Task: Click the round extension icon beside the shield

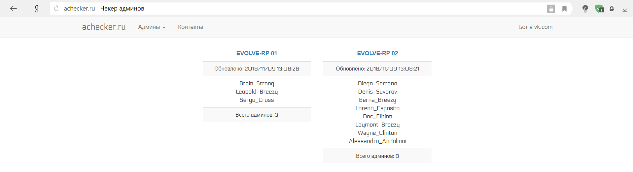Action: 612,9
